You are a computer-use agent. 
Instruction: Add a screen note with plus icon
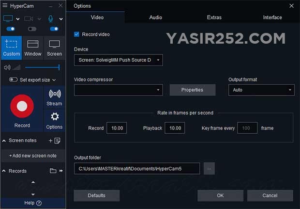(x=50, y=141)
